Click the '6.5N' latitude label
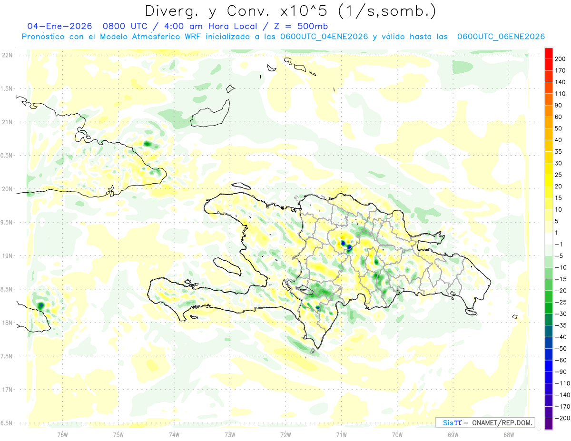 point(7,423)
